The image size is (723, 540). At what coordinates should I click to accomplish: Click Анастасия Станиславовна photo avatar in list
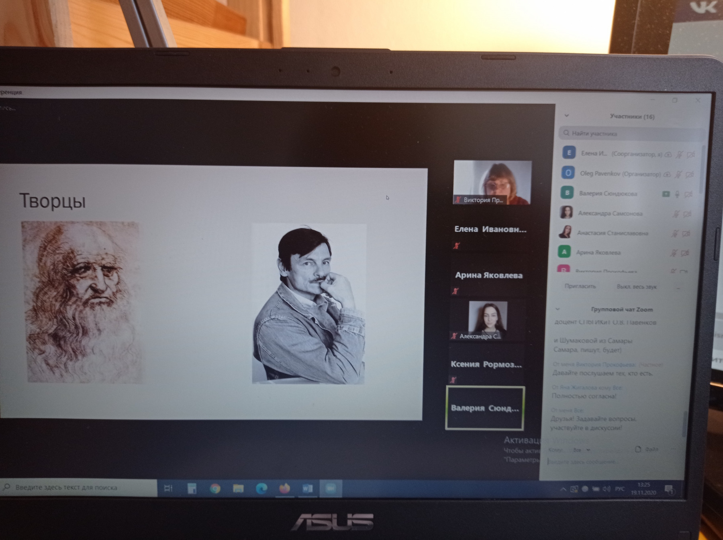coord(565,232)
